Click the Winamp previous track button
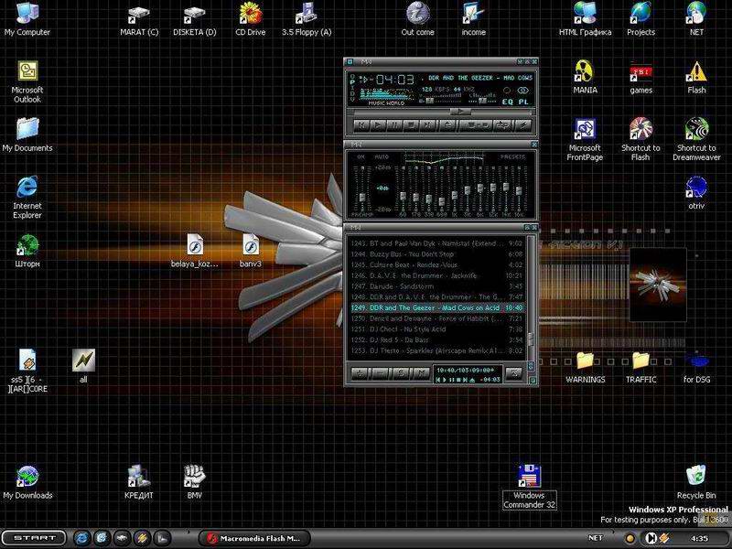This screenshot has width=732, height=549. click(x=361, y=125)
